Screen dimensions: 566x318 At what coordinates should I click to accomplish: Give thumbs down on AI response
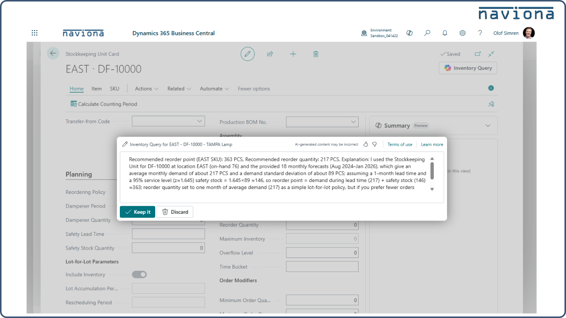point(375,144)
